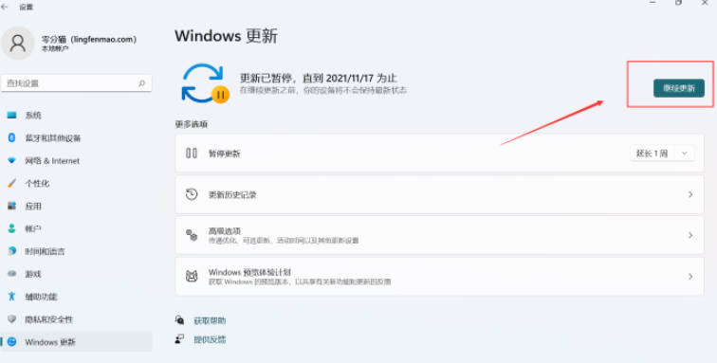Expand Windows 预览体验计划 row chevron
The width and height of the screenshot is (717, 363).
690,276
